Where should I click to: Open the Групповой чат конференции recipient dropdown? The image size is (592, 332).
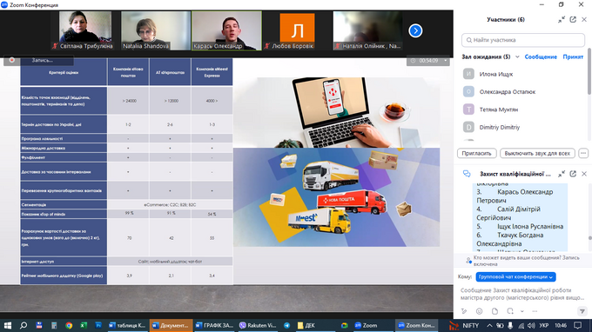(x=515, y=277)
